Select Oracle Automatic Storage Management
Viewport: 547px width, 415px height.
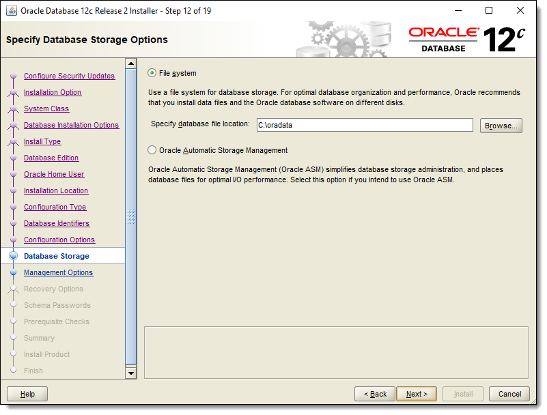(x=152, y=150)
